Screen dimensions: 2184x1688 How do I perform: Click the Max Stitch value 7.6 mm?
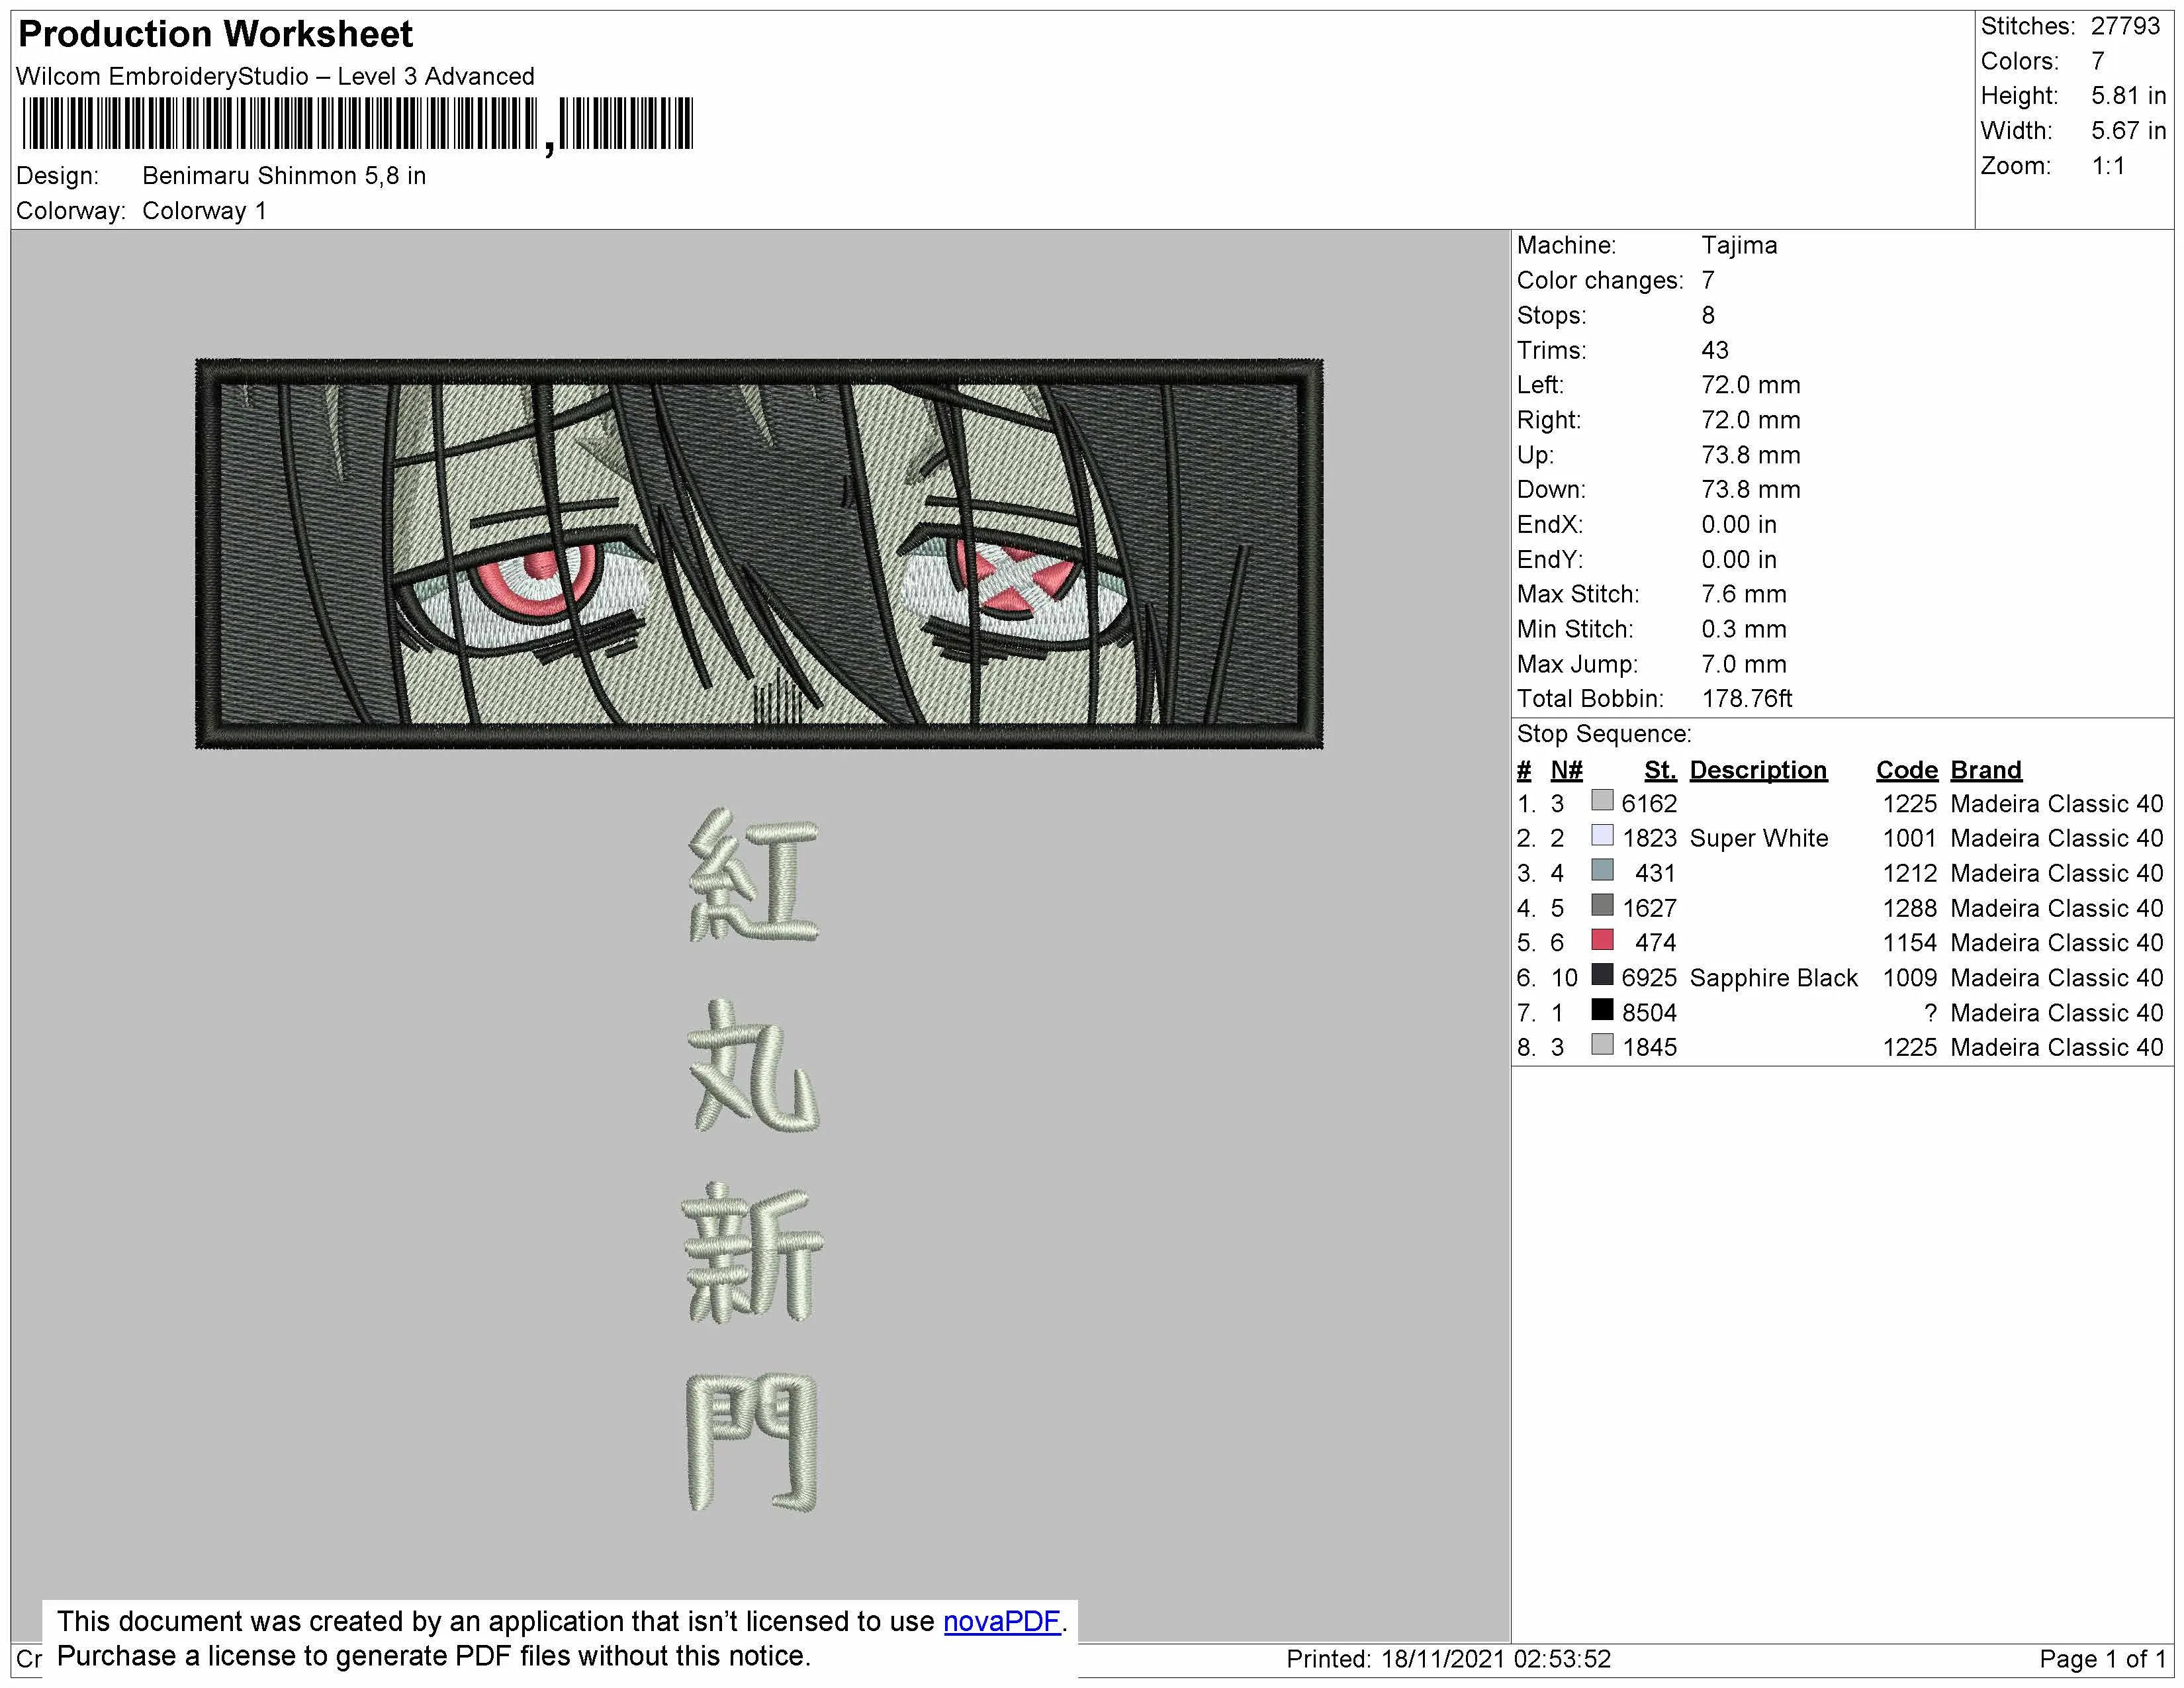(x=1744, y=594)
